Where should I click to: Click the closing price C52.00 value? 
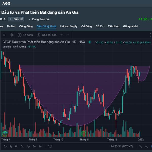tap(127, 43)
